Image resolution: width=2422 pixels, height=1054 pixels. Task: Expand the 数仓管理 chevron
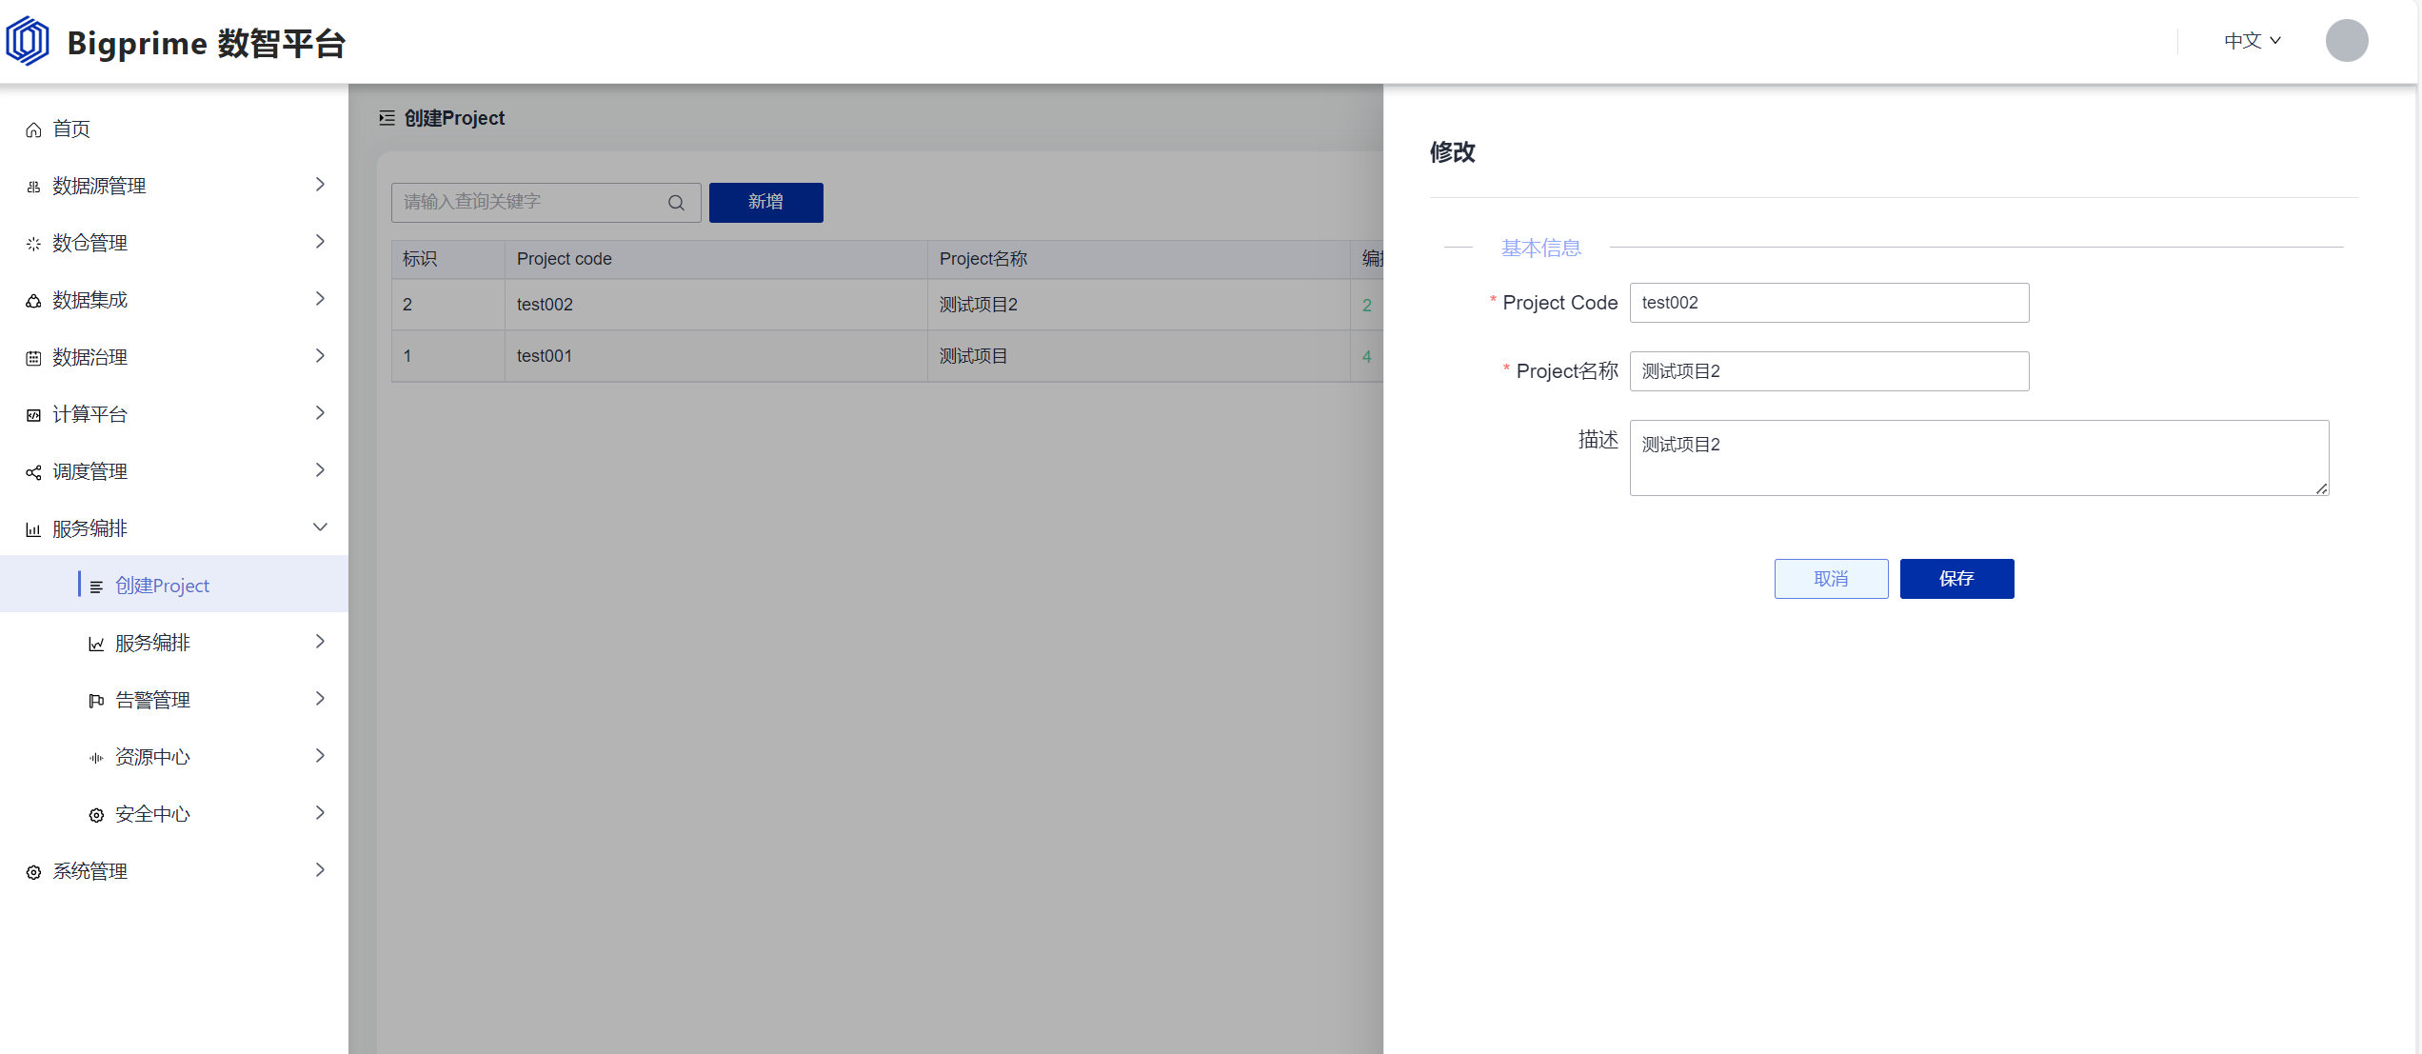point(320,242)
